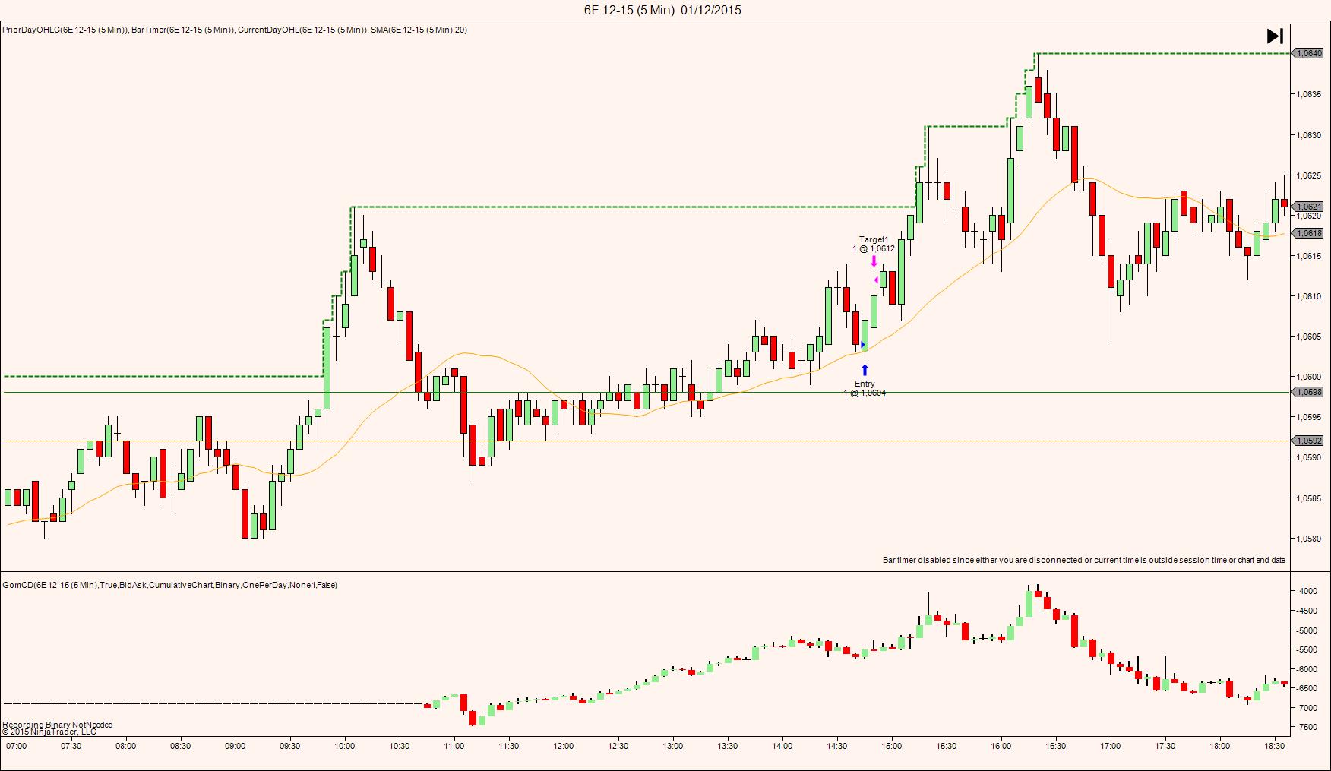1331x771 pixels.
Task: Select the magenta Target1 arrow marker
Action: click(x=874, y=261)
